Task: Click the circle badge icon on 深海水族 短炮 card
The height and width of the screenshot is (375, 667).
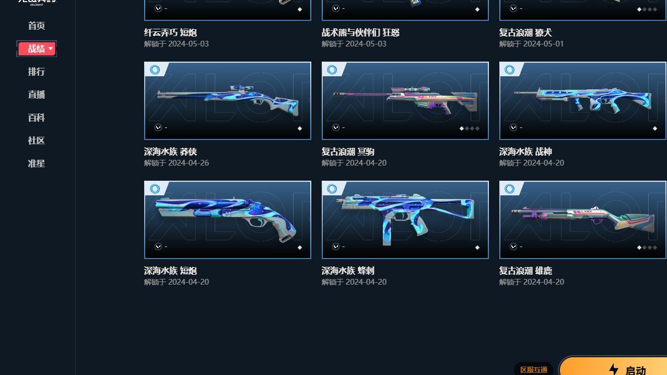Action: (155, 189)
